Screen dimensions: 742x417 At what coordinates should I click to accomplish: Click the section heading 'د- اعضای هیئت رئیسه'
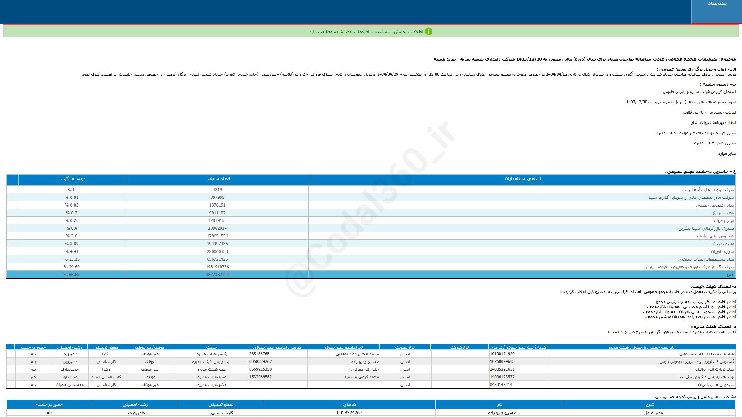(713, 286)
